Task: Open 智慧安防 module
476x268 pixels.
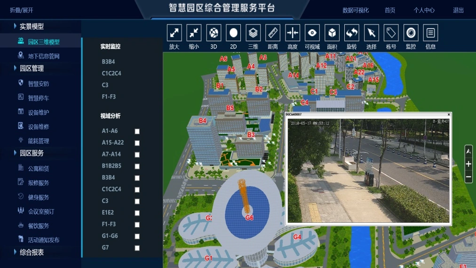Action: tap(39, 84)
